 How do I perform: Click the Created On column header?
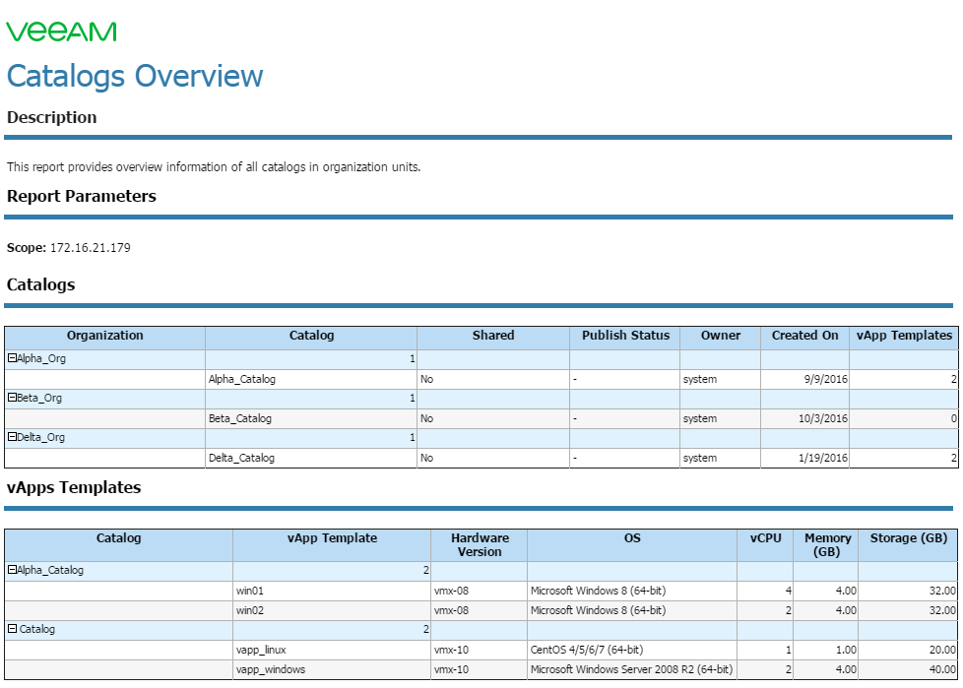(x=804, y=336)
